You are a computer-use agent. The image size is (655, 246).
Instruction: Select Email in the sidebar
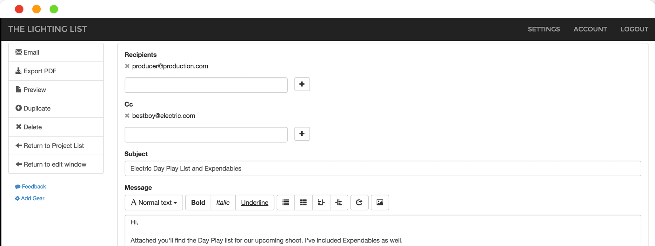coord(56,52)
